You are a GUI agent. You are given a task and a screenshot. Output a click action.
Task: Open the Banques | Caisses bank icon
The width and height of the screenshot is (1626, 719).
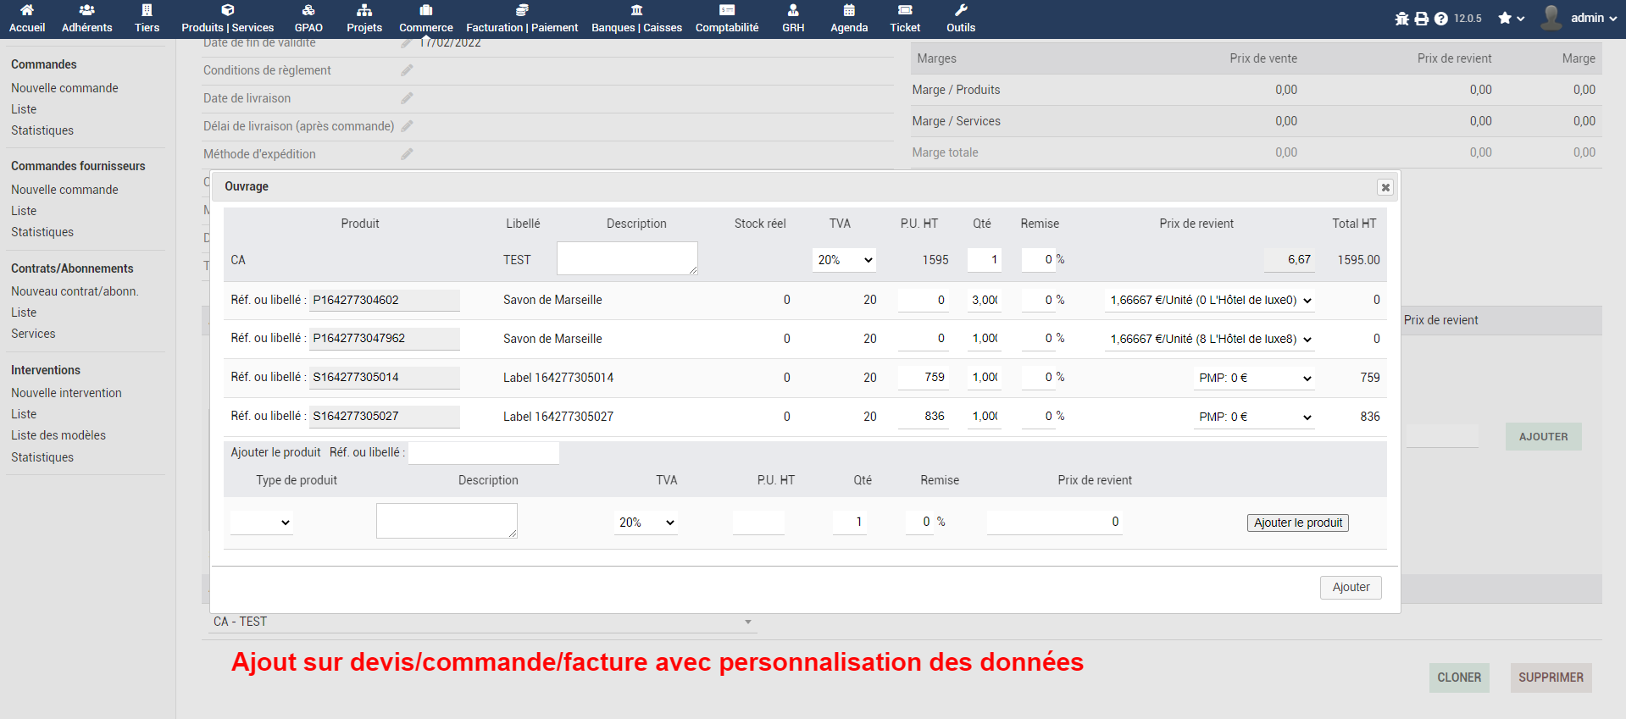click(x=636, y=10)
